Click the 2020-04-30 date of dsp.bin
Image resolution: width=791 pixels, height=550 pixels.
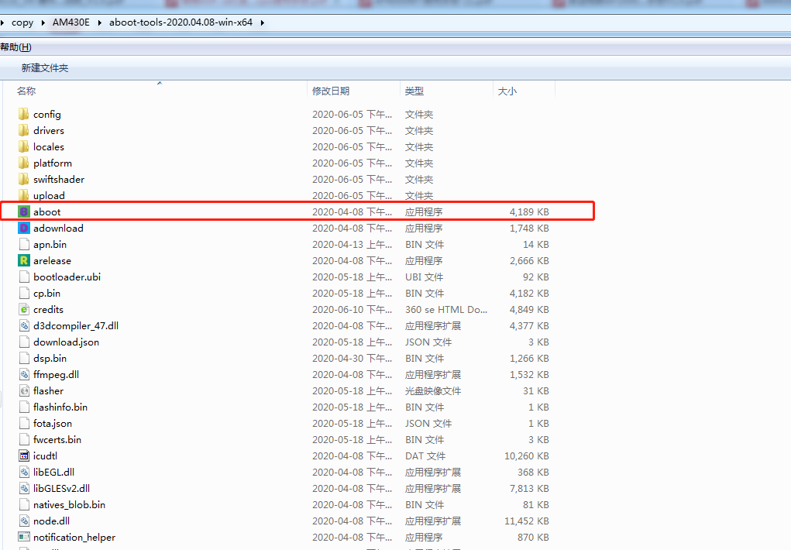point(353,358)
